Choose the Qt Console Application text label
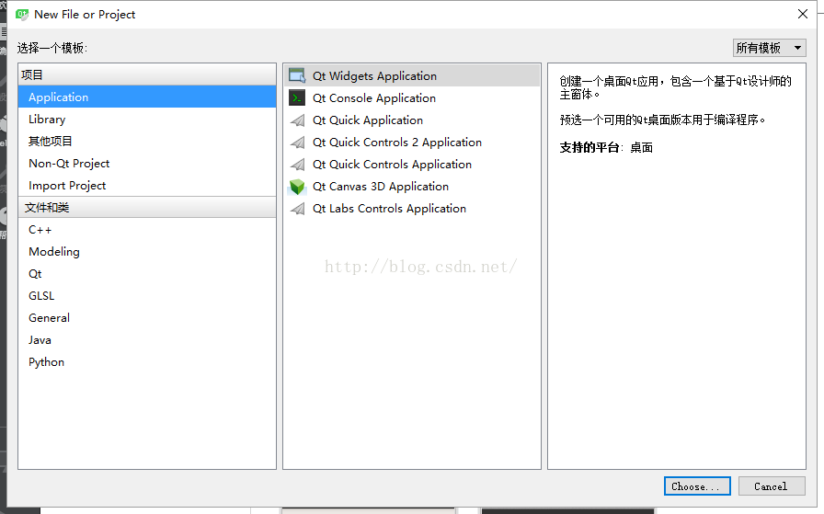This screenshot has height=514, width=824. [373, 97]
